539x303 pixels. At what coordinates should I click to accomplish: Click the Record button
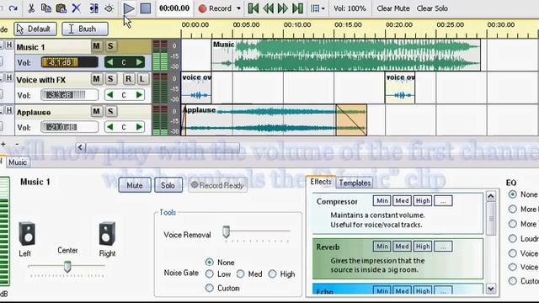pos(216,8)
